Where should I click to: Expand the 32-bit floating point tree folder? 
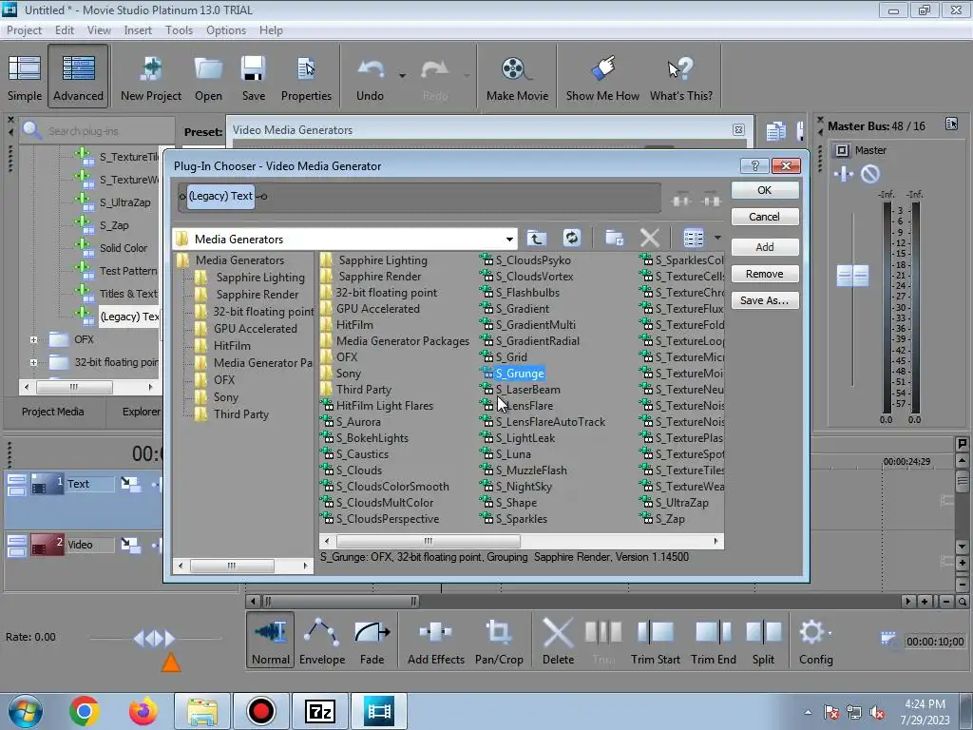33,362
